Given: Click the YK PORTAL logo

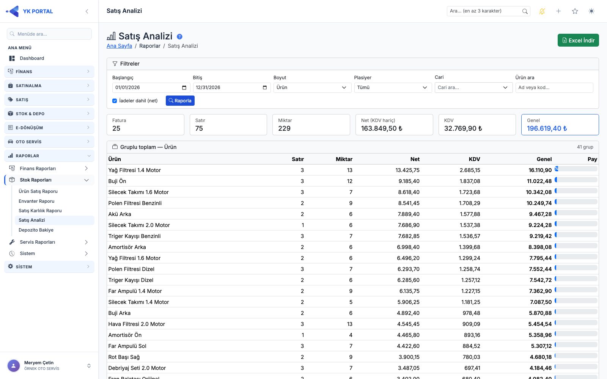Looking at the screenshot, I should coord(30,11).
